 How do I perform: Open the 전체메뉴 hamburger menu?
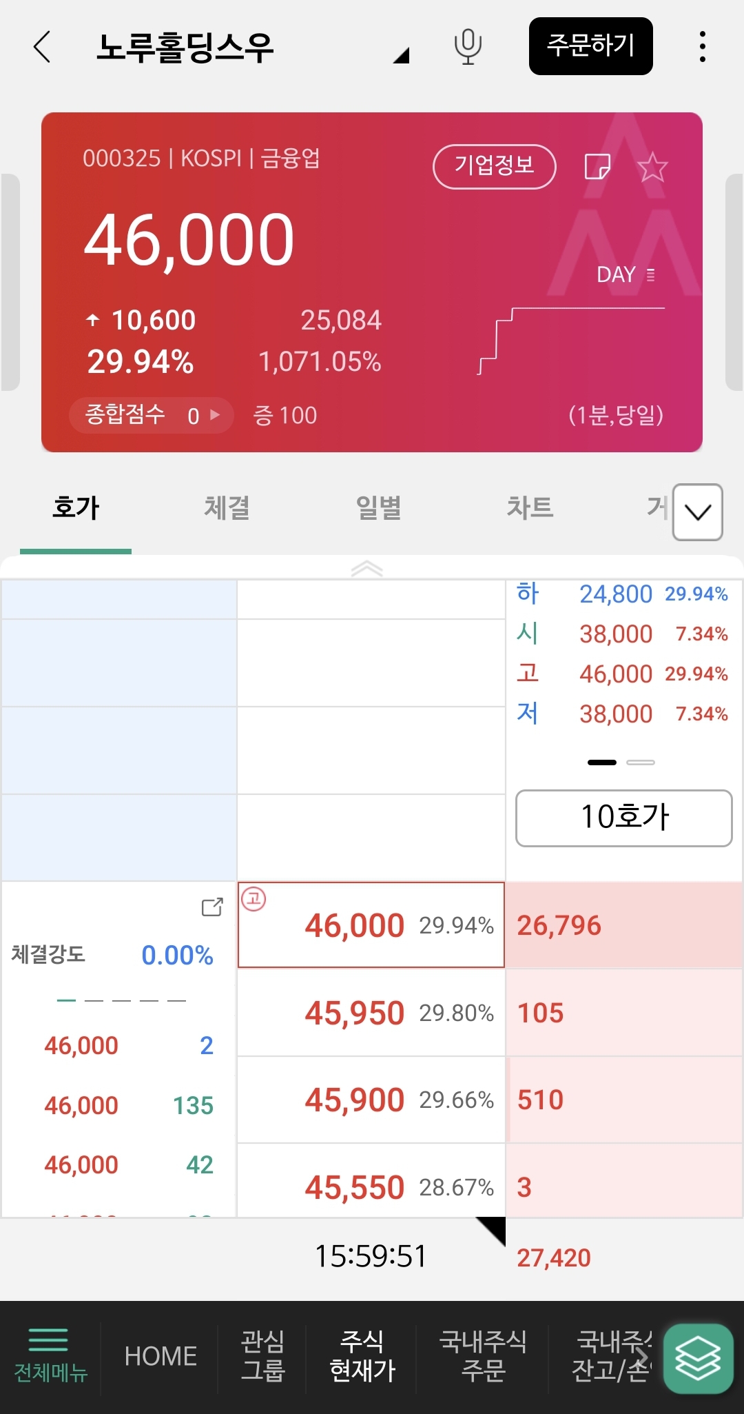point(50,1355)
